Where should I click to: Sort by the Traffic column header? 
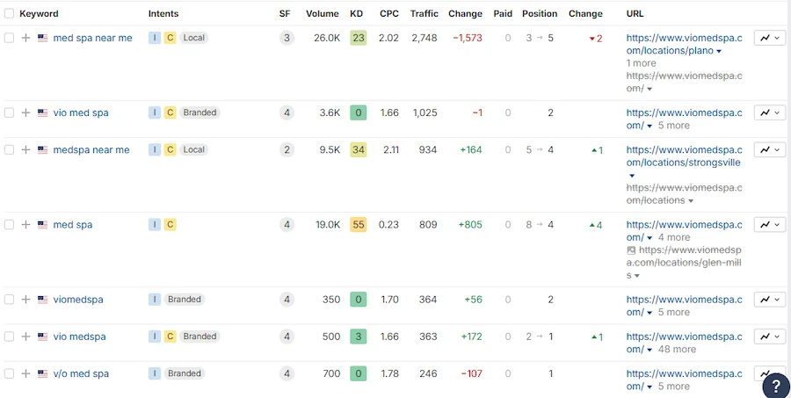coord(424,14)
